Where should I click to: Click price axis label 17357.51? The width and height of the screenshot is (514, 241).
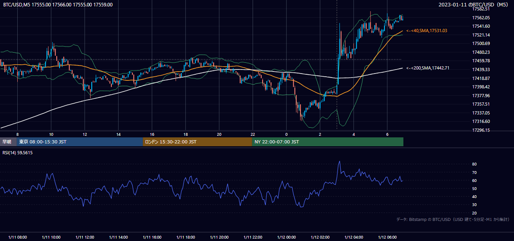coord(481,104)
